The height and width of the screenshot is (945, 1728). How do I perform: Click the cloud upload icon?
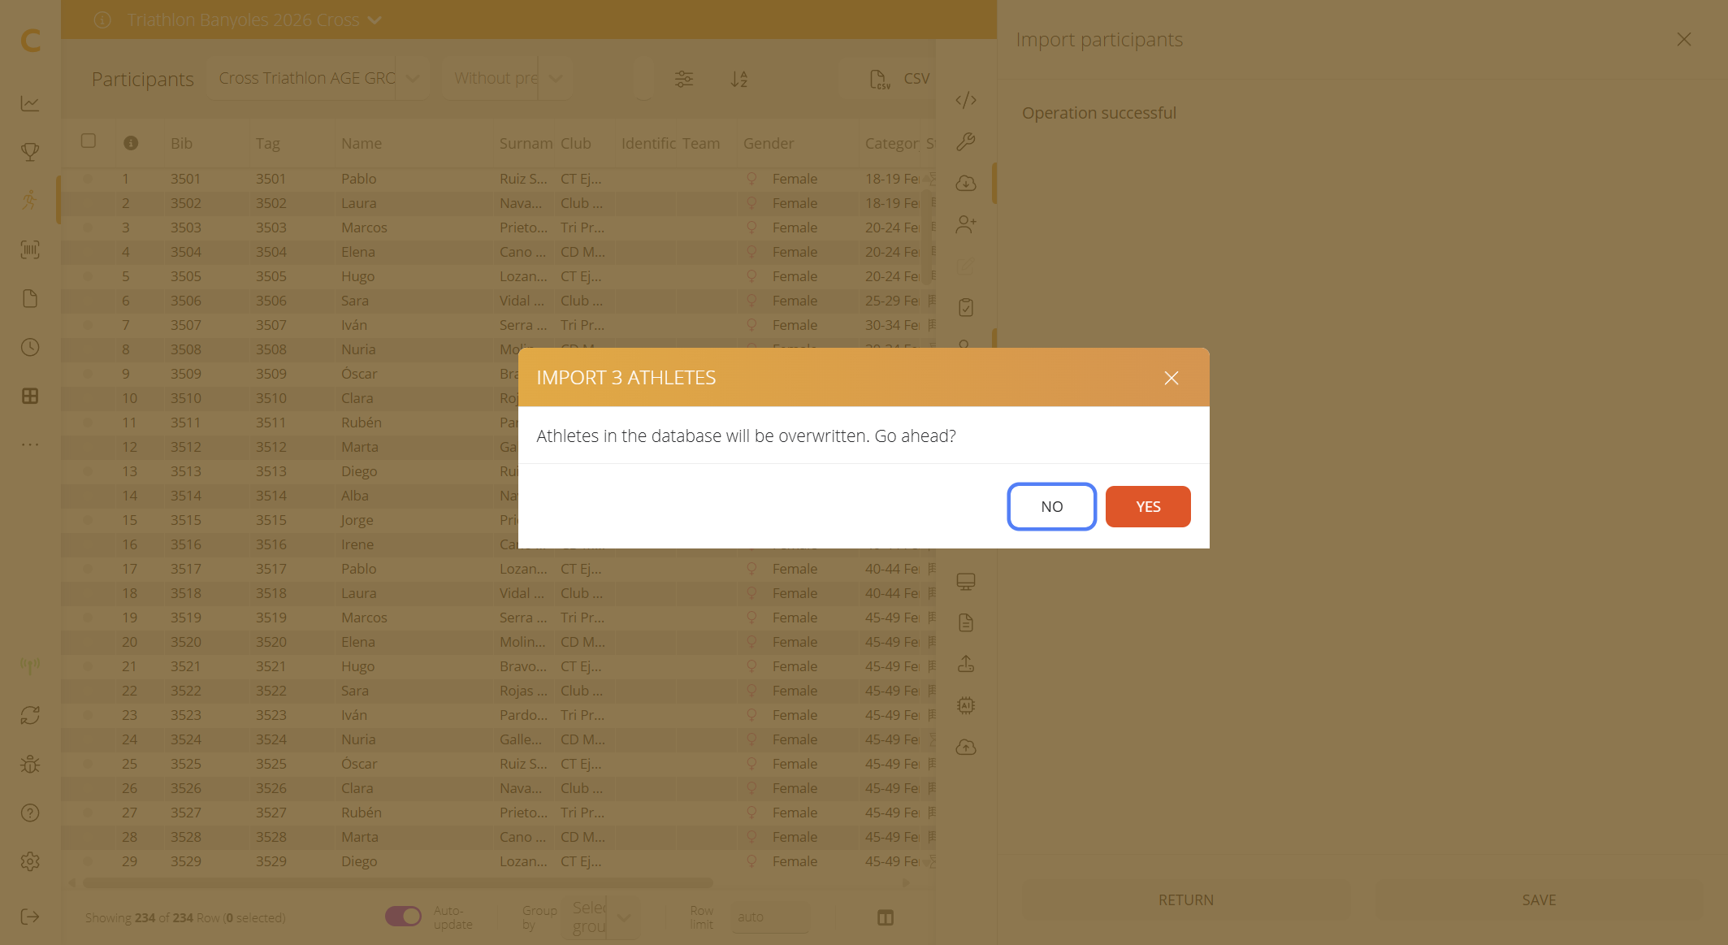[x=966, y=747]
